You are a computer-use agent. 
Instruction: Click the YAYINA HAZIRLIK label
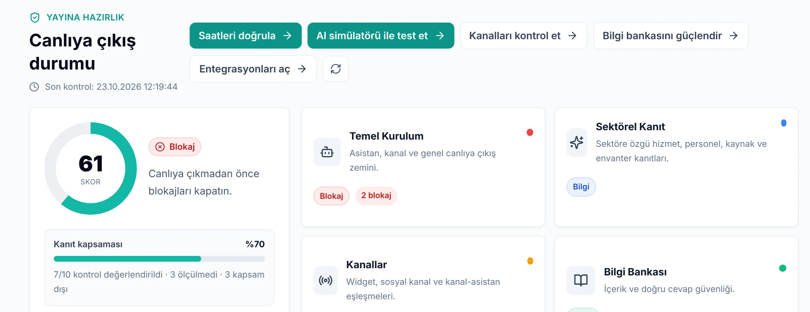click(x=85, y=18)
